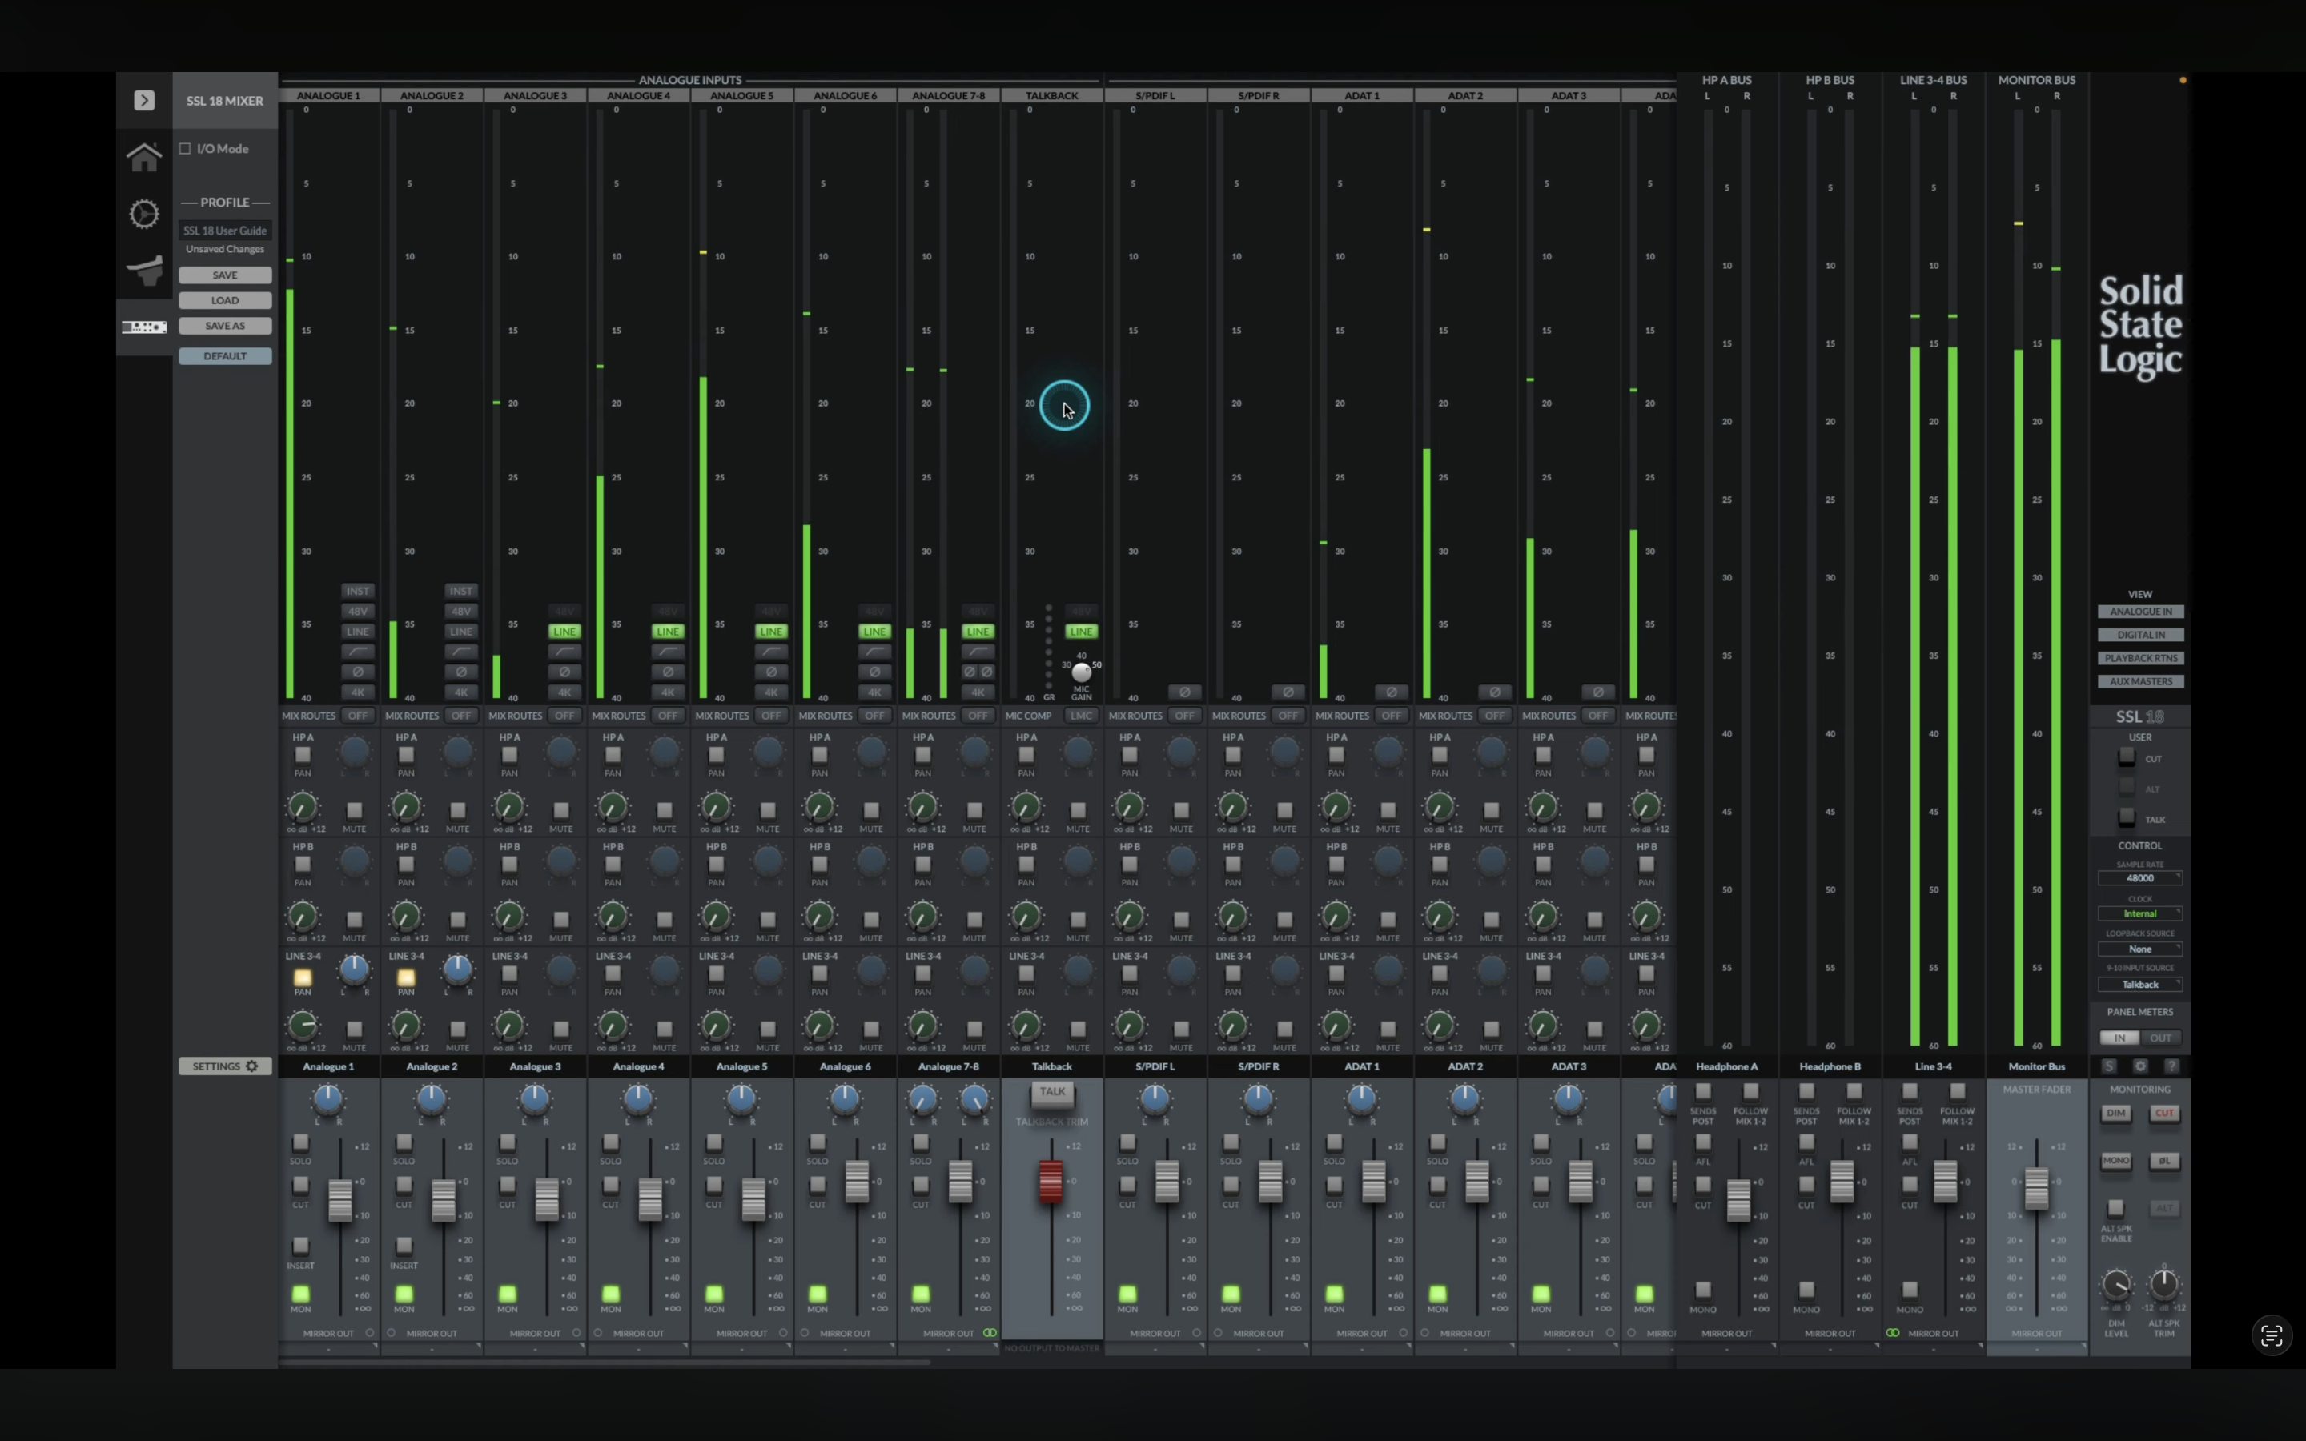This screenshot has width=2306, height=1441.
Task: Open the Sample Rate dropdown showing 48000
Action: pyautogui.click(x=2140, y=877)
